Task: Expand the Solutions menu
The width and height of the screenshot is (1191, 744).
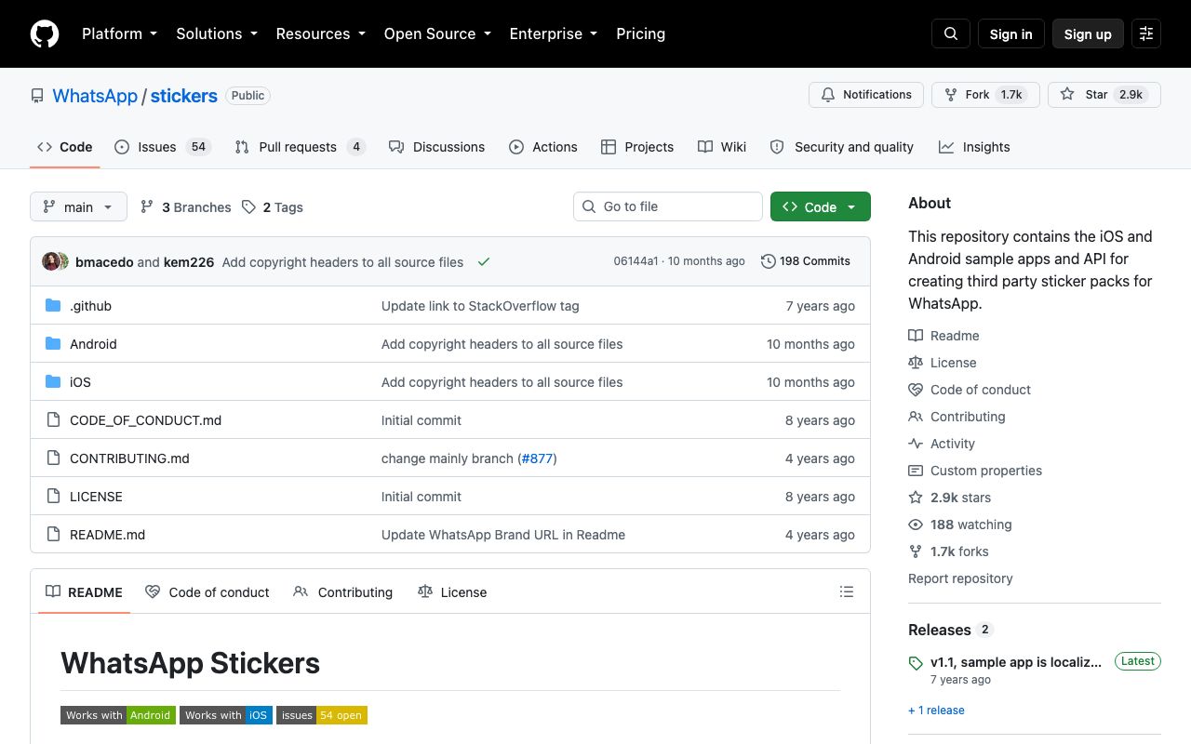Action: (217, 33)
